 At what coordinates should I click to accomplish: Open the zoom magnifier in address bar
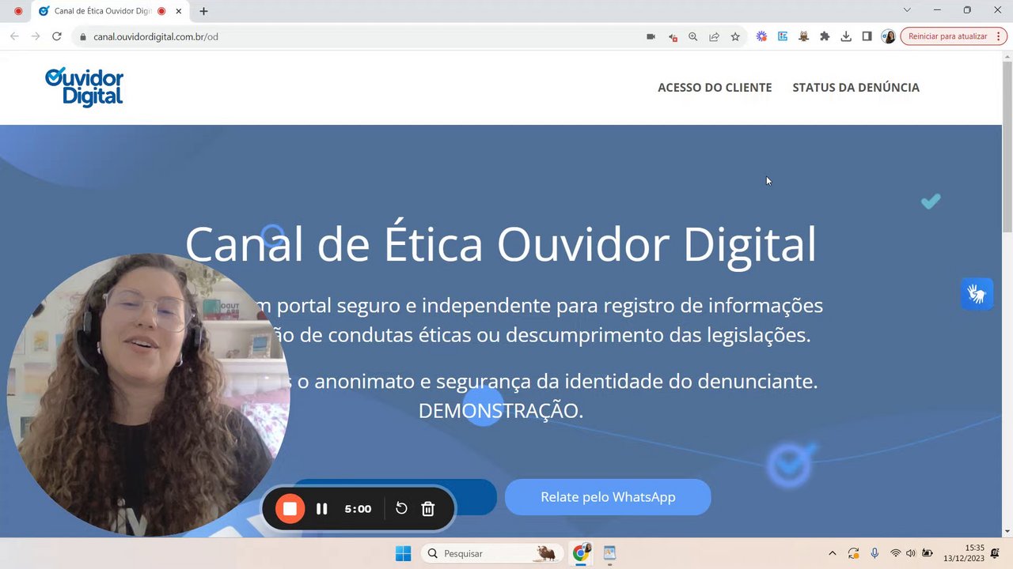pos(693,36)
